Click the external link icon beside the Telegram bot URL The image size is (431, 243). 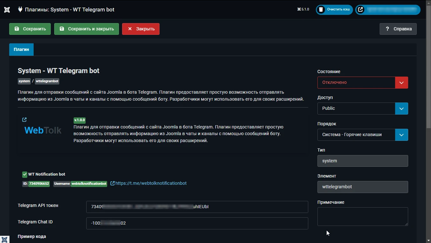[112, 183]
